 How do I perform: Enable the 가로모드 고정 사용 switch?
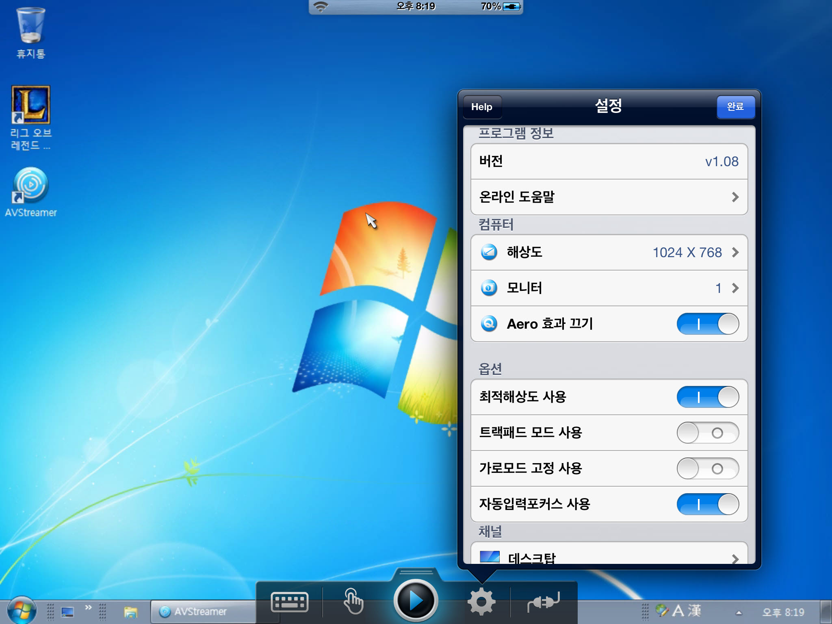point(708,468)
